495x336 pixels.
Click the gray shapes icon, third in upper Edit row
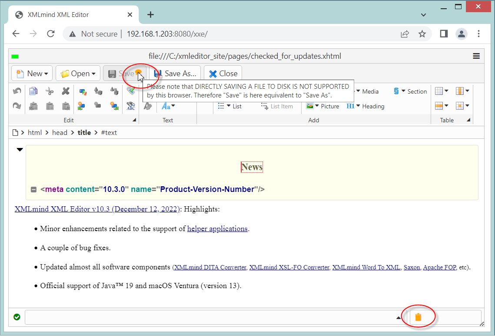(114, 91)
